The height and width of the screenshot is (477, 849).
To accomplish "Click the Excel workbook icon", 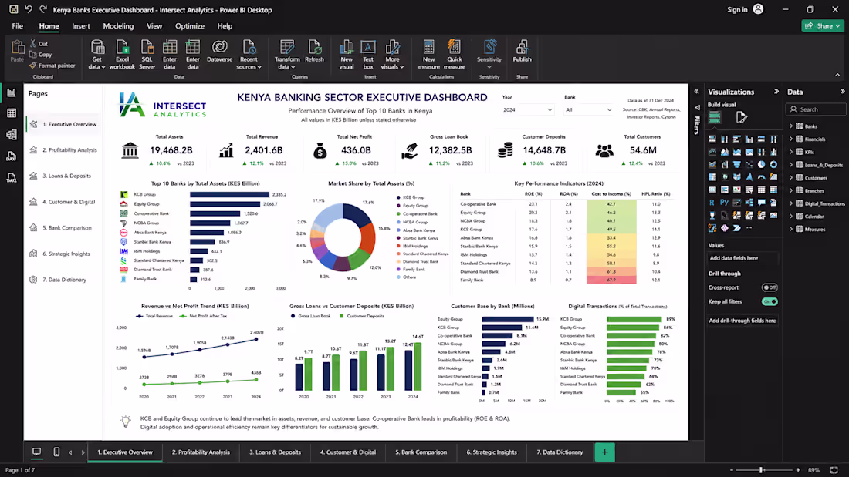I will [x=122, y=48].
